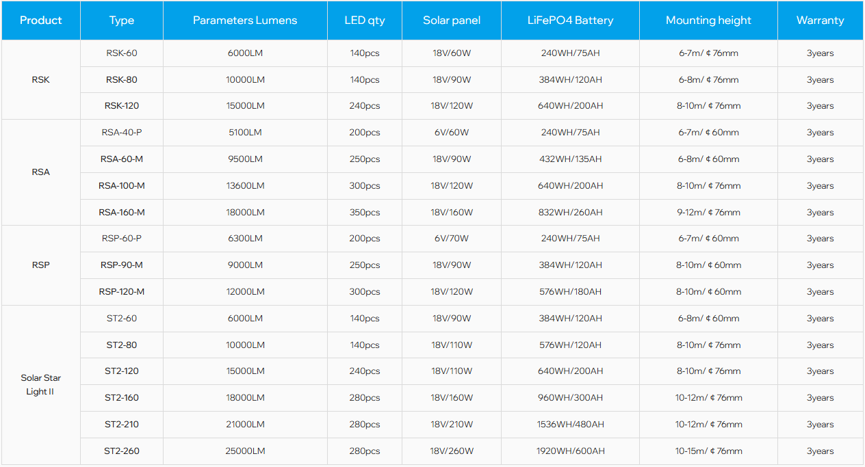Select the RSP-90-M model name
This screenshot has height=467, width=865.
(x=122, y=265)
